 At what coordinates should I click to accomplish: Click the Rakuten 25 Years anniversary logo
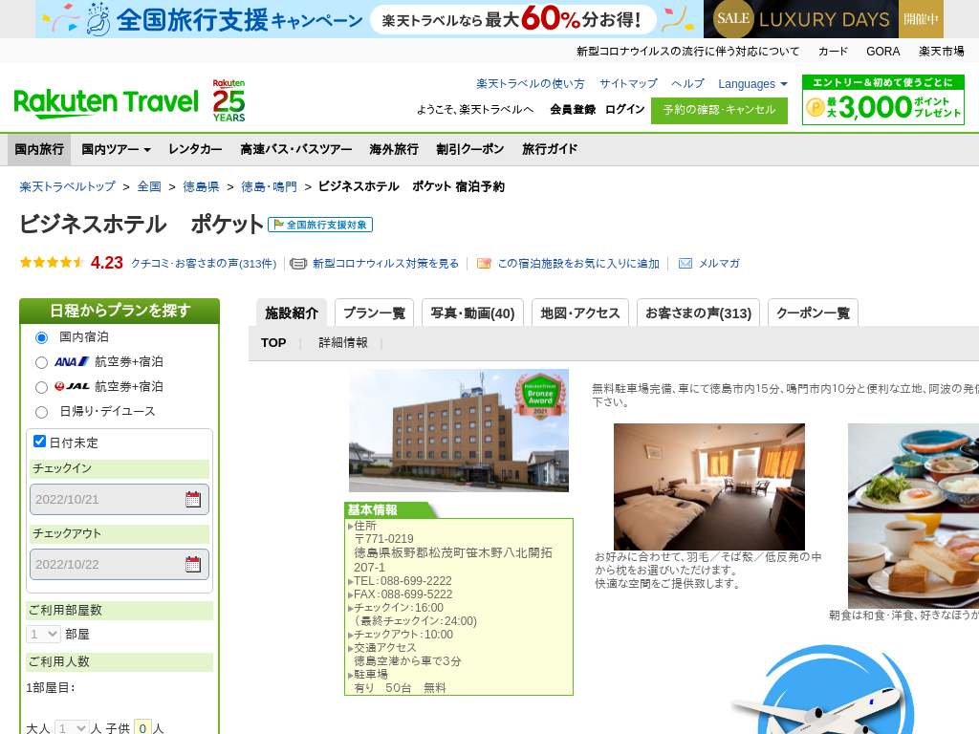click(228, 100)
